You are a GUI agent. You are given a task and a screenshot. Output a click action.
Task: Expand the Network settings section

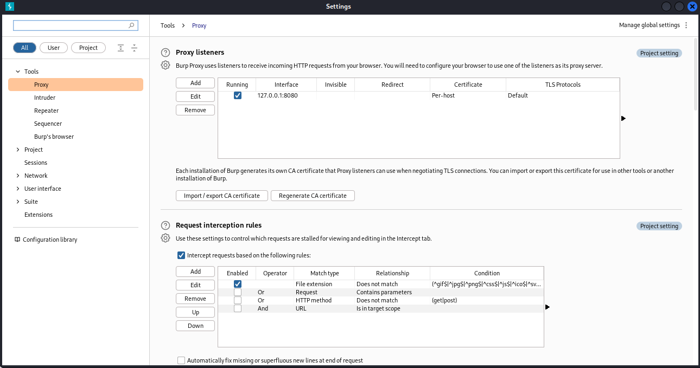18,176
